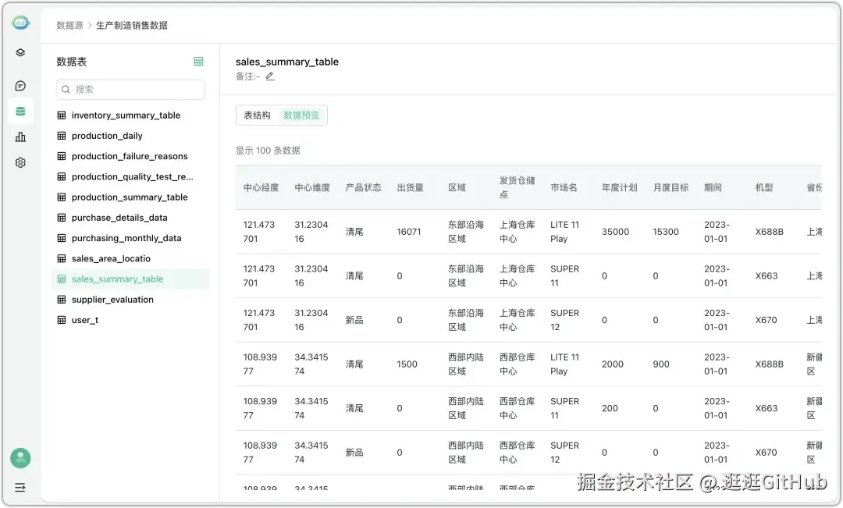Select the production_daily table
The image size is (843, 508).
109,136
